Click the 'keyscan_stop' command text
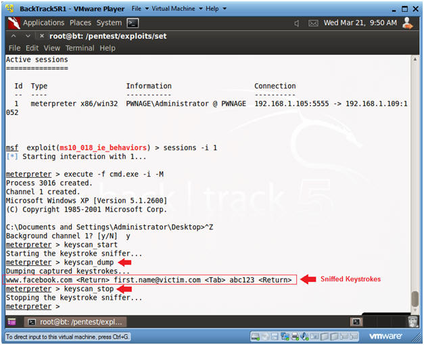The width and height of the screenshot is (424, 345). point(89,289)
